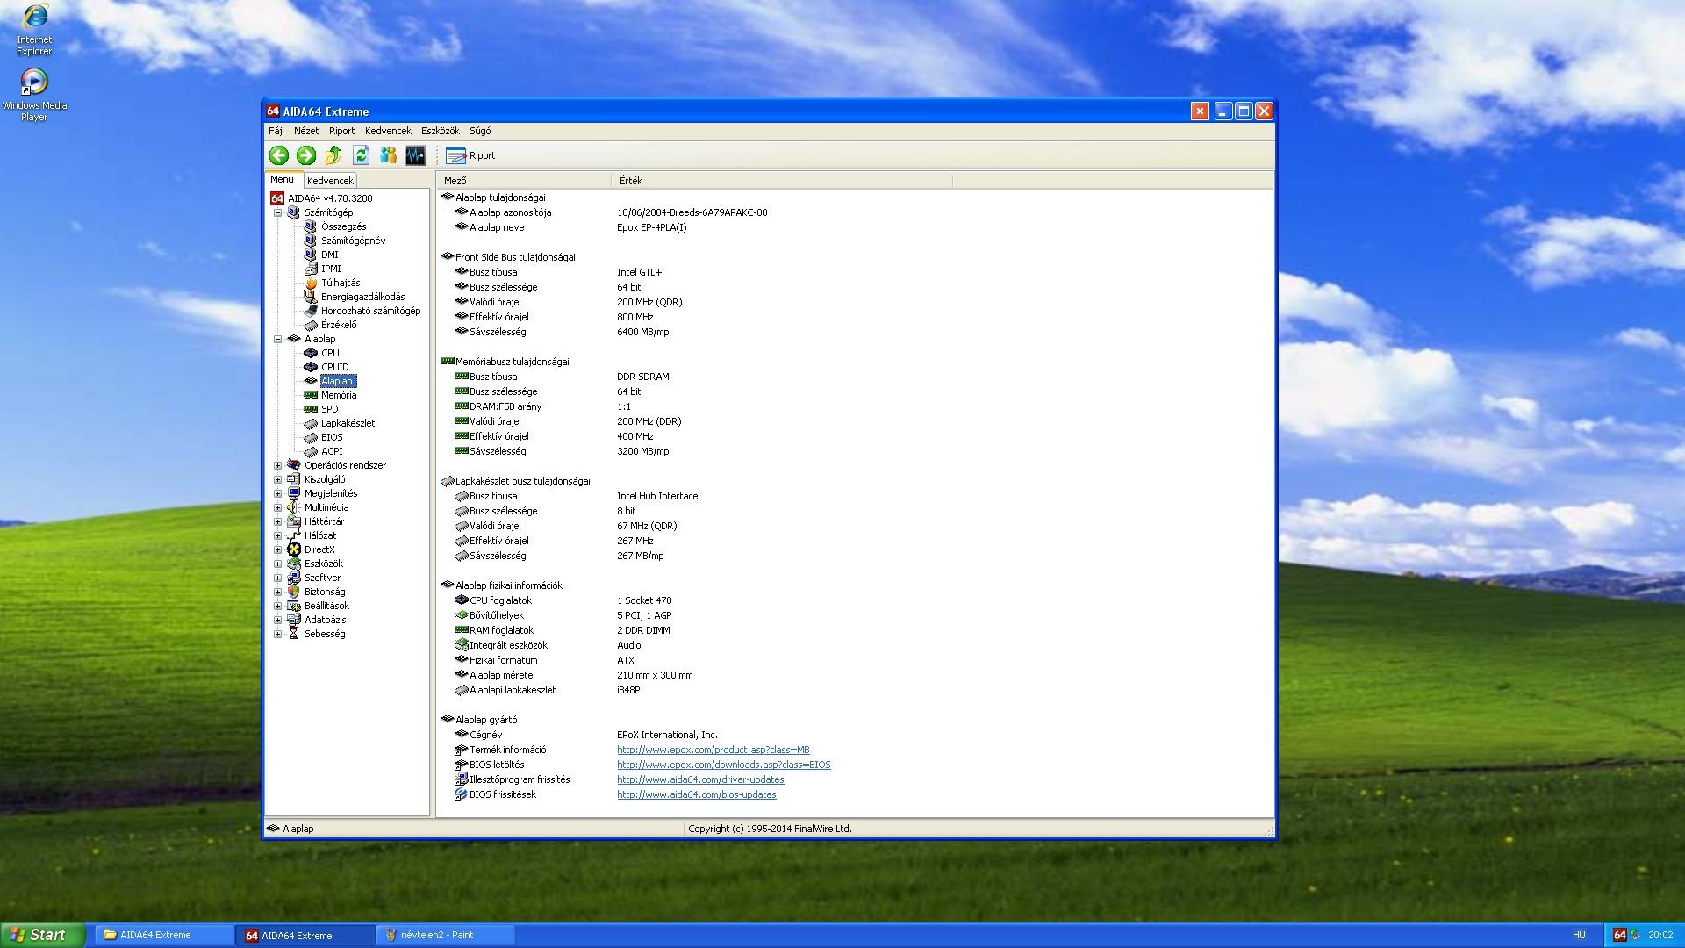Image resolution: width=1685 pixels, height=948 pixels.
Task: Expand the Operációs rendszer tree node
Action: 278,465
